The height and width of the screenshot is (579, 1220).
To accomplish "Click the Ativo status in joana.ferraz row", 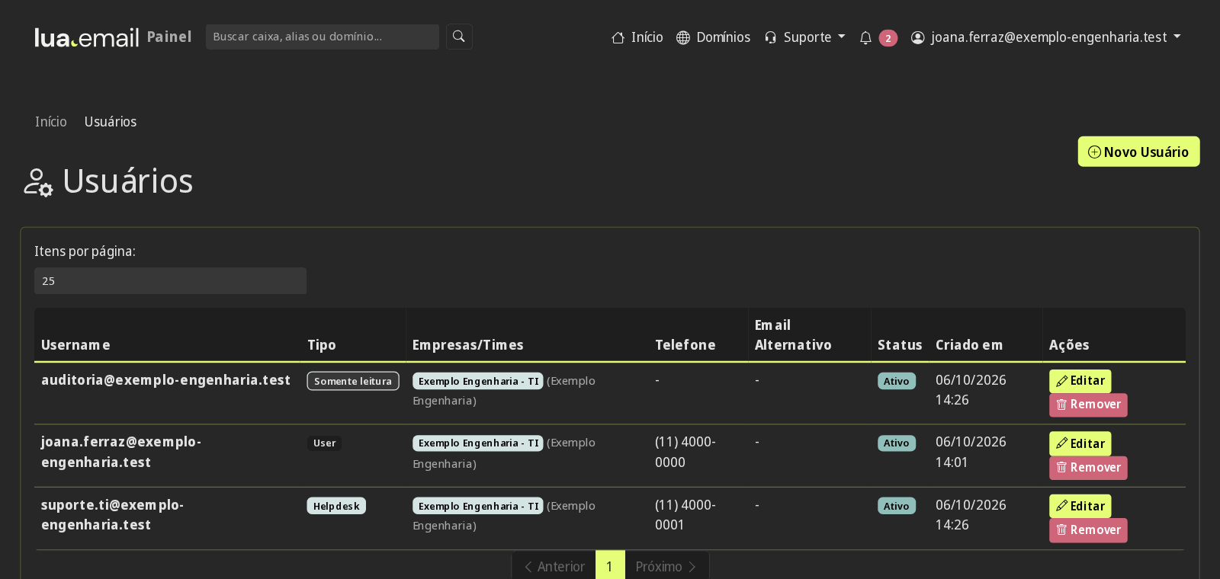I will click(897, 443).
